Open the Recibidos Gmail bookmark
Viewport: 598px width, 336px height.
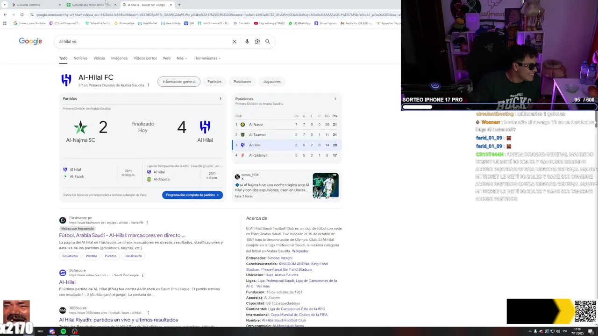tap(357, 23)
